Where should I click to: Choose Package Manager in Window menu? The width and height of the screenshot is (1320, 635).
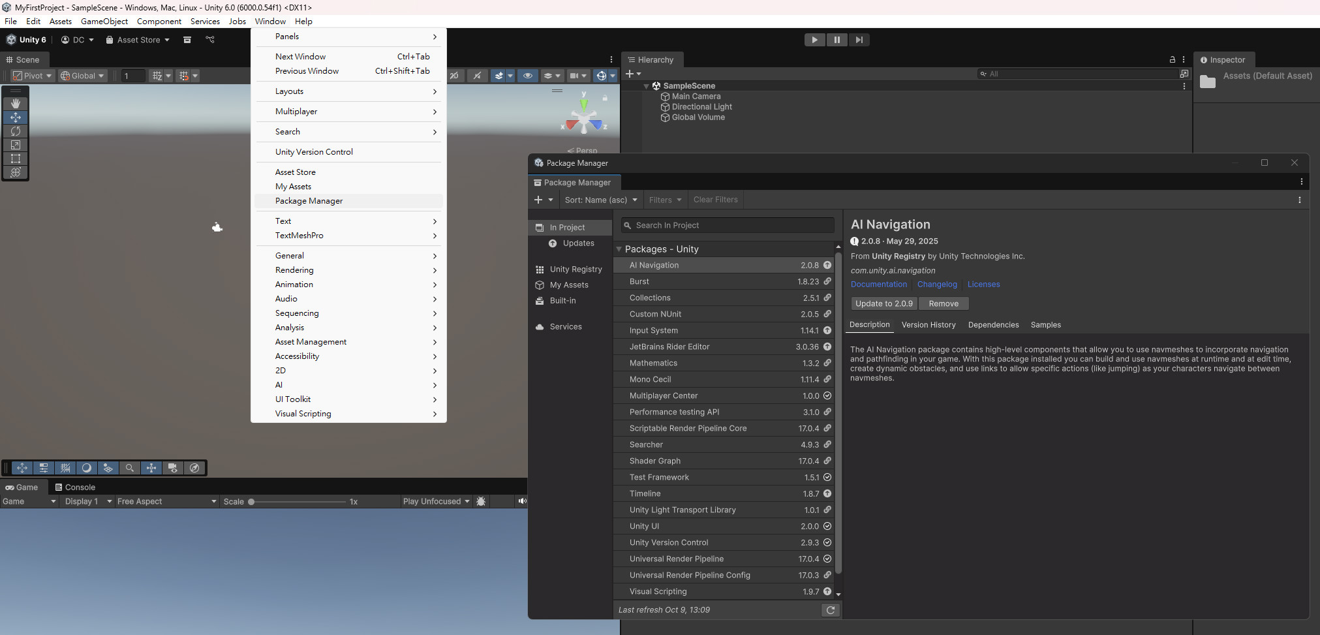[348, 201]
